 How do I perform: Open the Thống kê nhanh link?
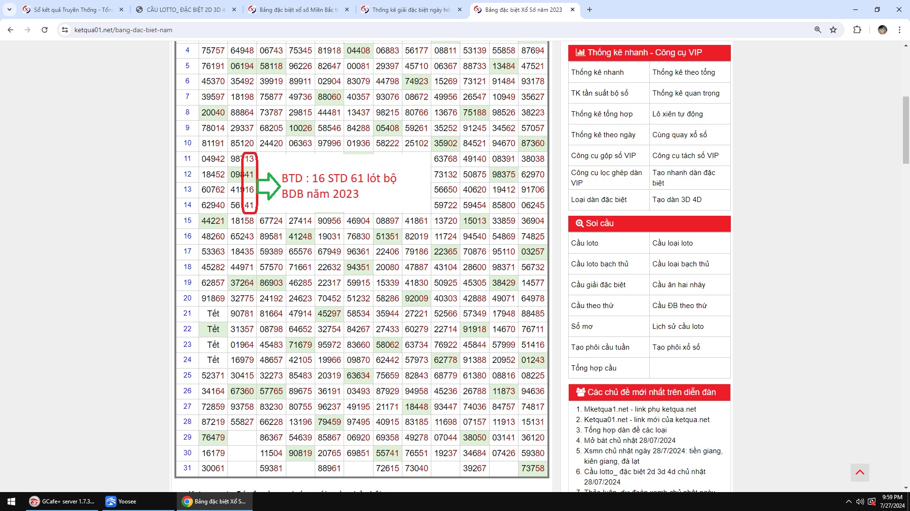coord(597,72)
